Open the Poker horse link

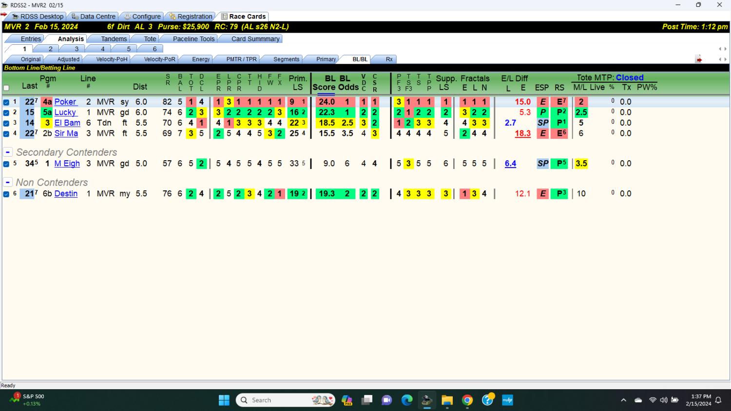(x=65, y=102)
